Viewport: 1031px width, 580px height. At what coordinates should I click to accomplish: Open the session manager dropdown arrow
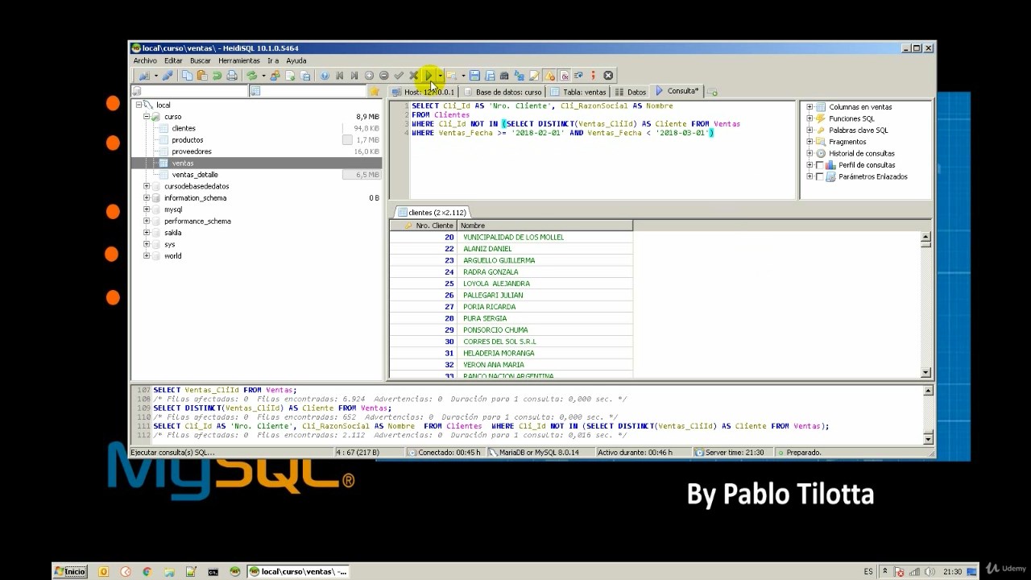[155, 76]
